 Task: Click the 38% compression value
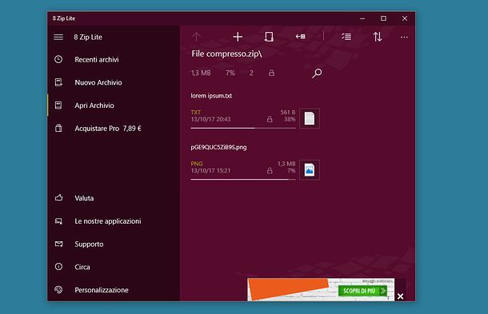pyautogui.click(x=290, y=119)
